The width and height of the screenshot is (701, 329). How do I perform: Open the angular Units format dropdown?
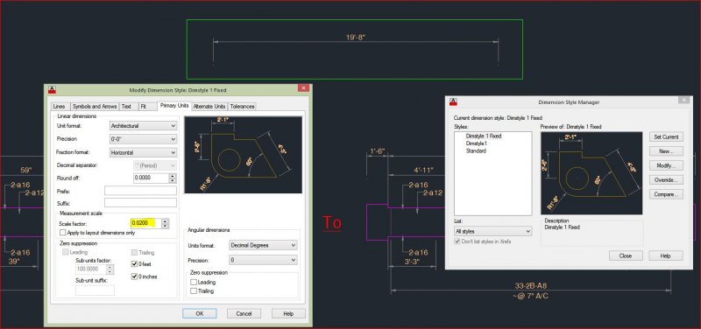tap(263, 245)
